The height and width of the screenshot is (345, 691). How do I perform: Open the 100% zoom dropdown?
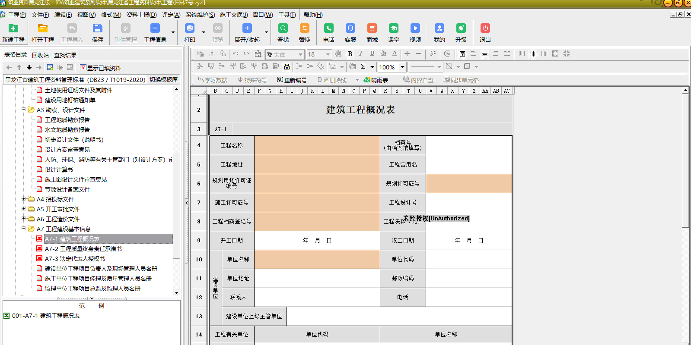pyautogui.click(x=402, y=67)
